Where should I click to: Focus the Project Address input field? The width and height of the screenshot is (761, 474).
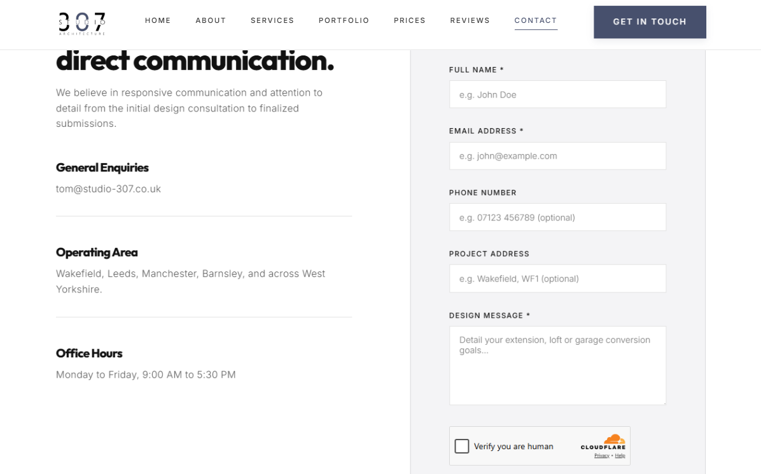coord(557,278)
